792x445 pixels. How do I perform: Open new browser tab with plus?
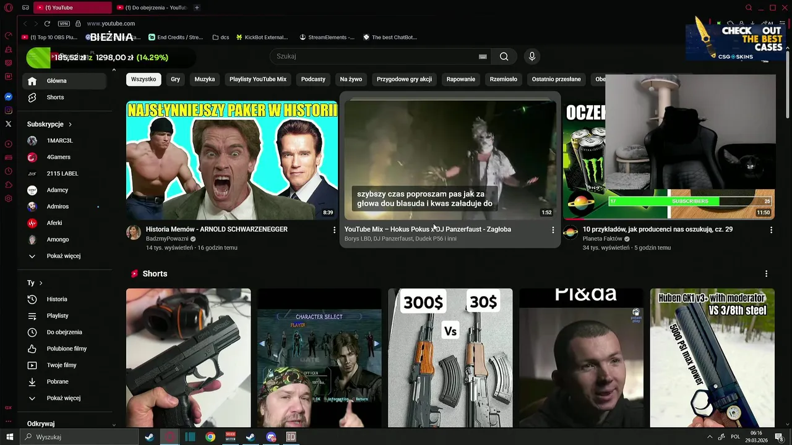[x=197, y=7]
